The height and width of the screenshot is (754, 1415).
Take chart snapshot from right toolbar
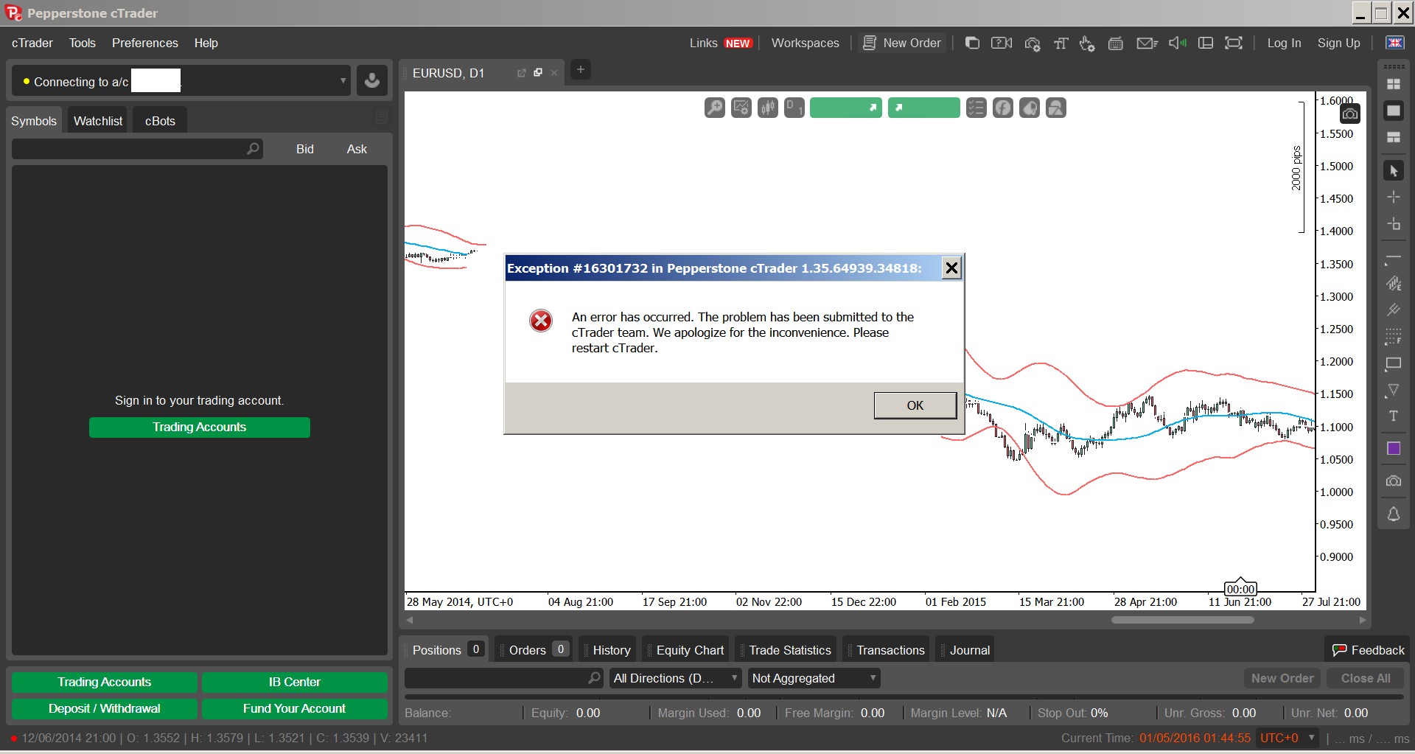pos(1394,481)
